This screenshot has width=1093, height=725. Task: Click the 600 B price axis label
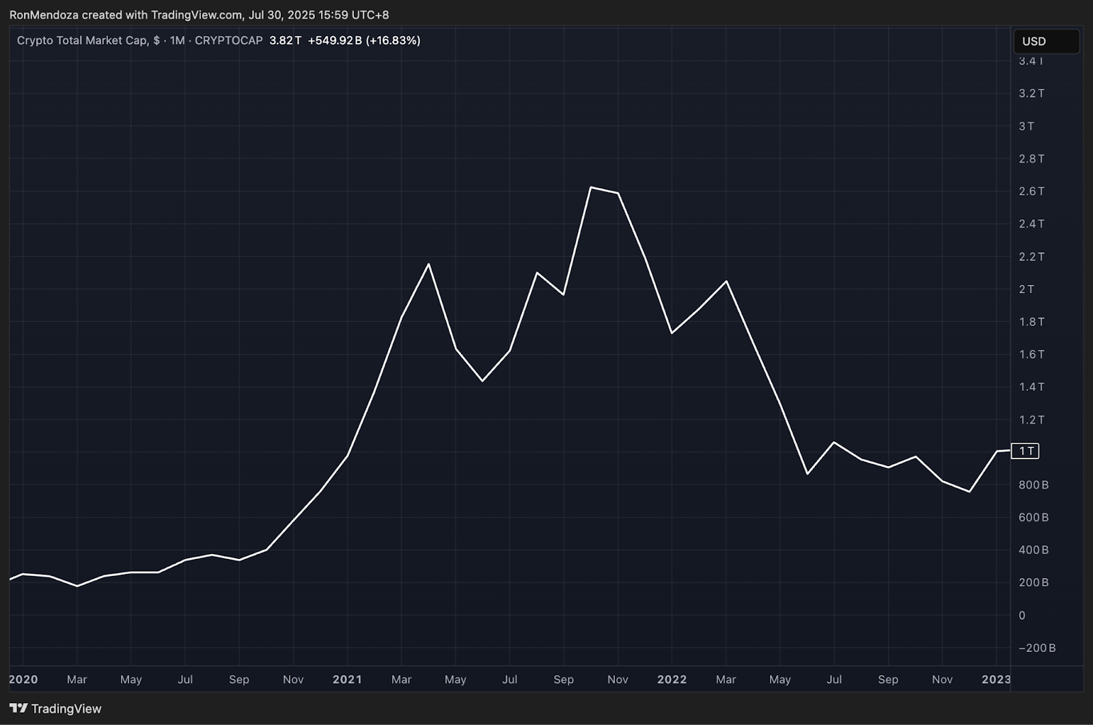click(1034, 517)
